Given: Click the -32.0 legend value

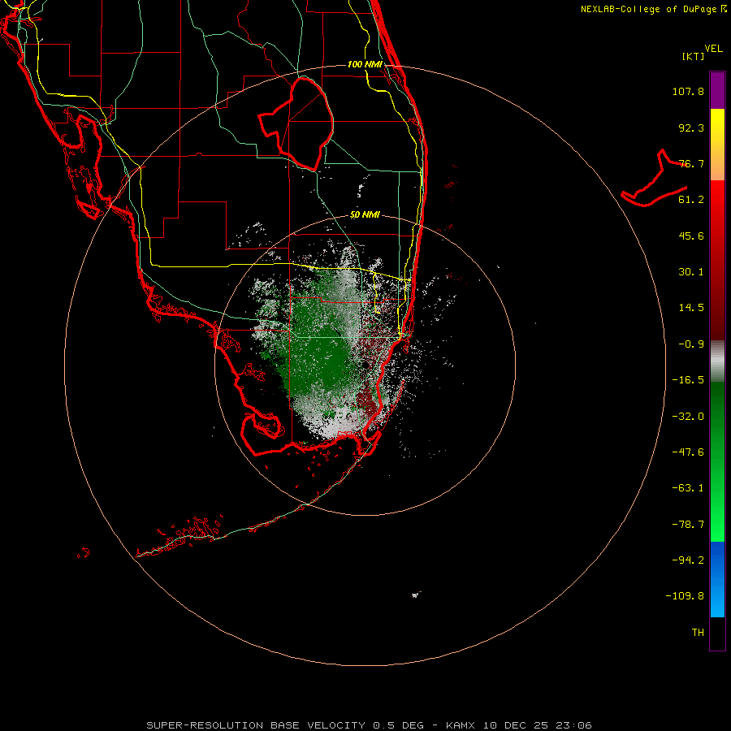Looking at the screenshot, I should tap(688, 417).
